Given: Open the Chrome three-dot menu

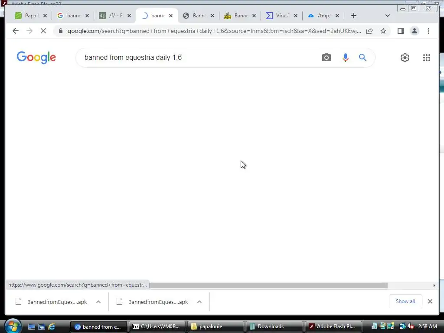Looking at the screenshot, I should tap(428, 31).
